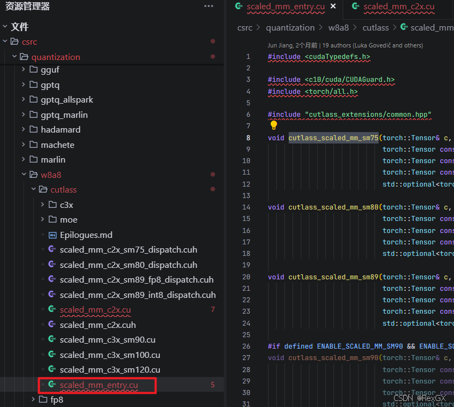Image resolution: width=454 pixels, height=407 pixels.
Task: Open scaled_mm_c2x.cuh header file
Action: [98, 325]
